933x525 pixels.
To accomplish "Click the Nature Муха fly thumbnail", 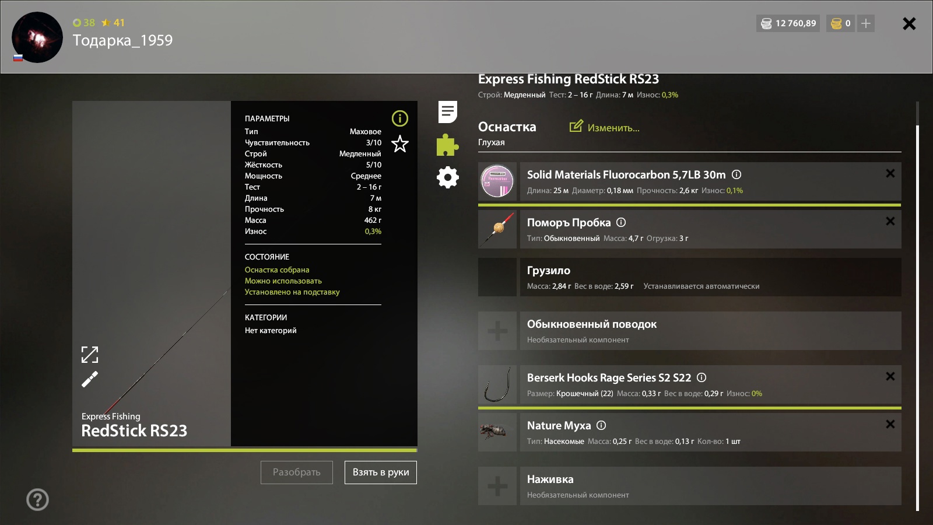I will tap(497, 432).
